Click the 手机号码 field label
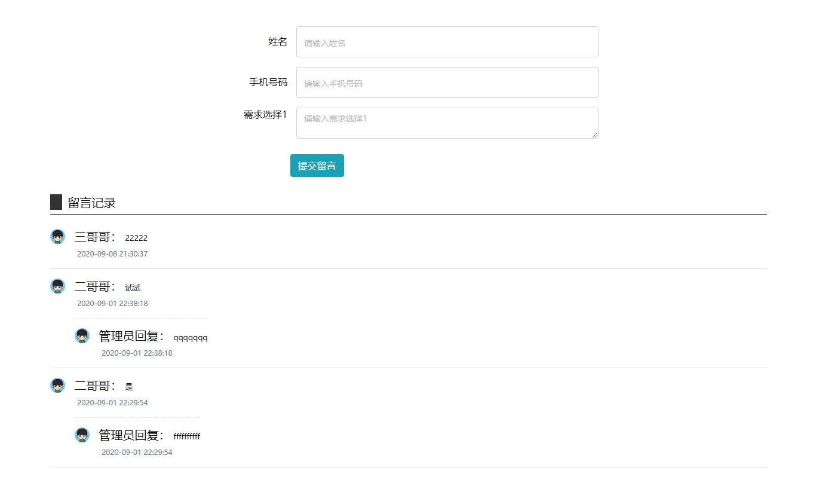The height and width of the screenshot is (480, 813). 268,82
